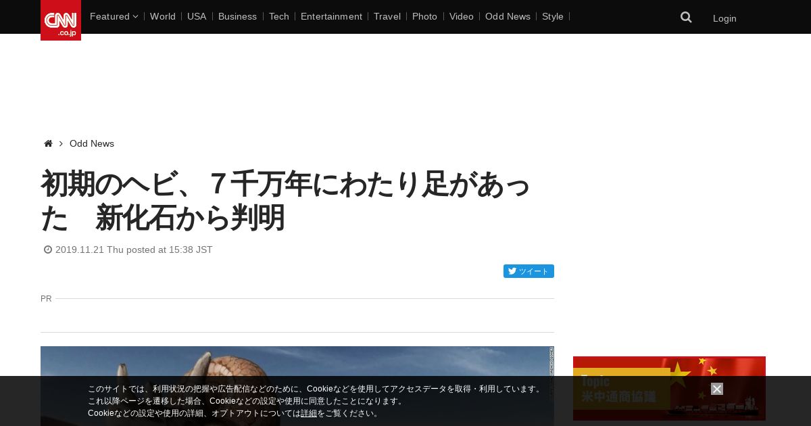Screen dimensions: 811x426
Task: Click the CNN.co.jp logo
Action: pos(61,20)
